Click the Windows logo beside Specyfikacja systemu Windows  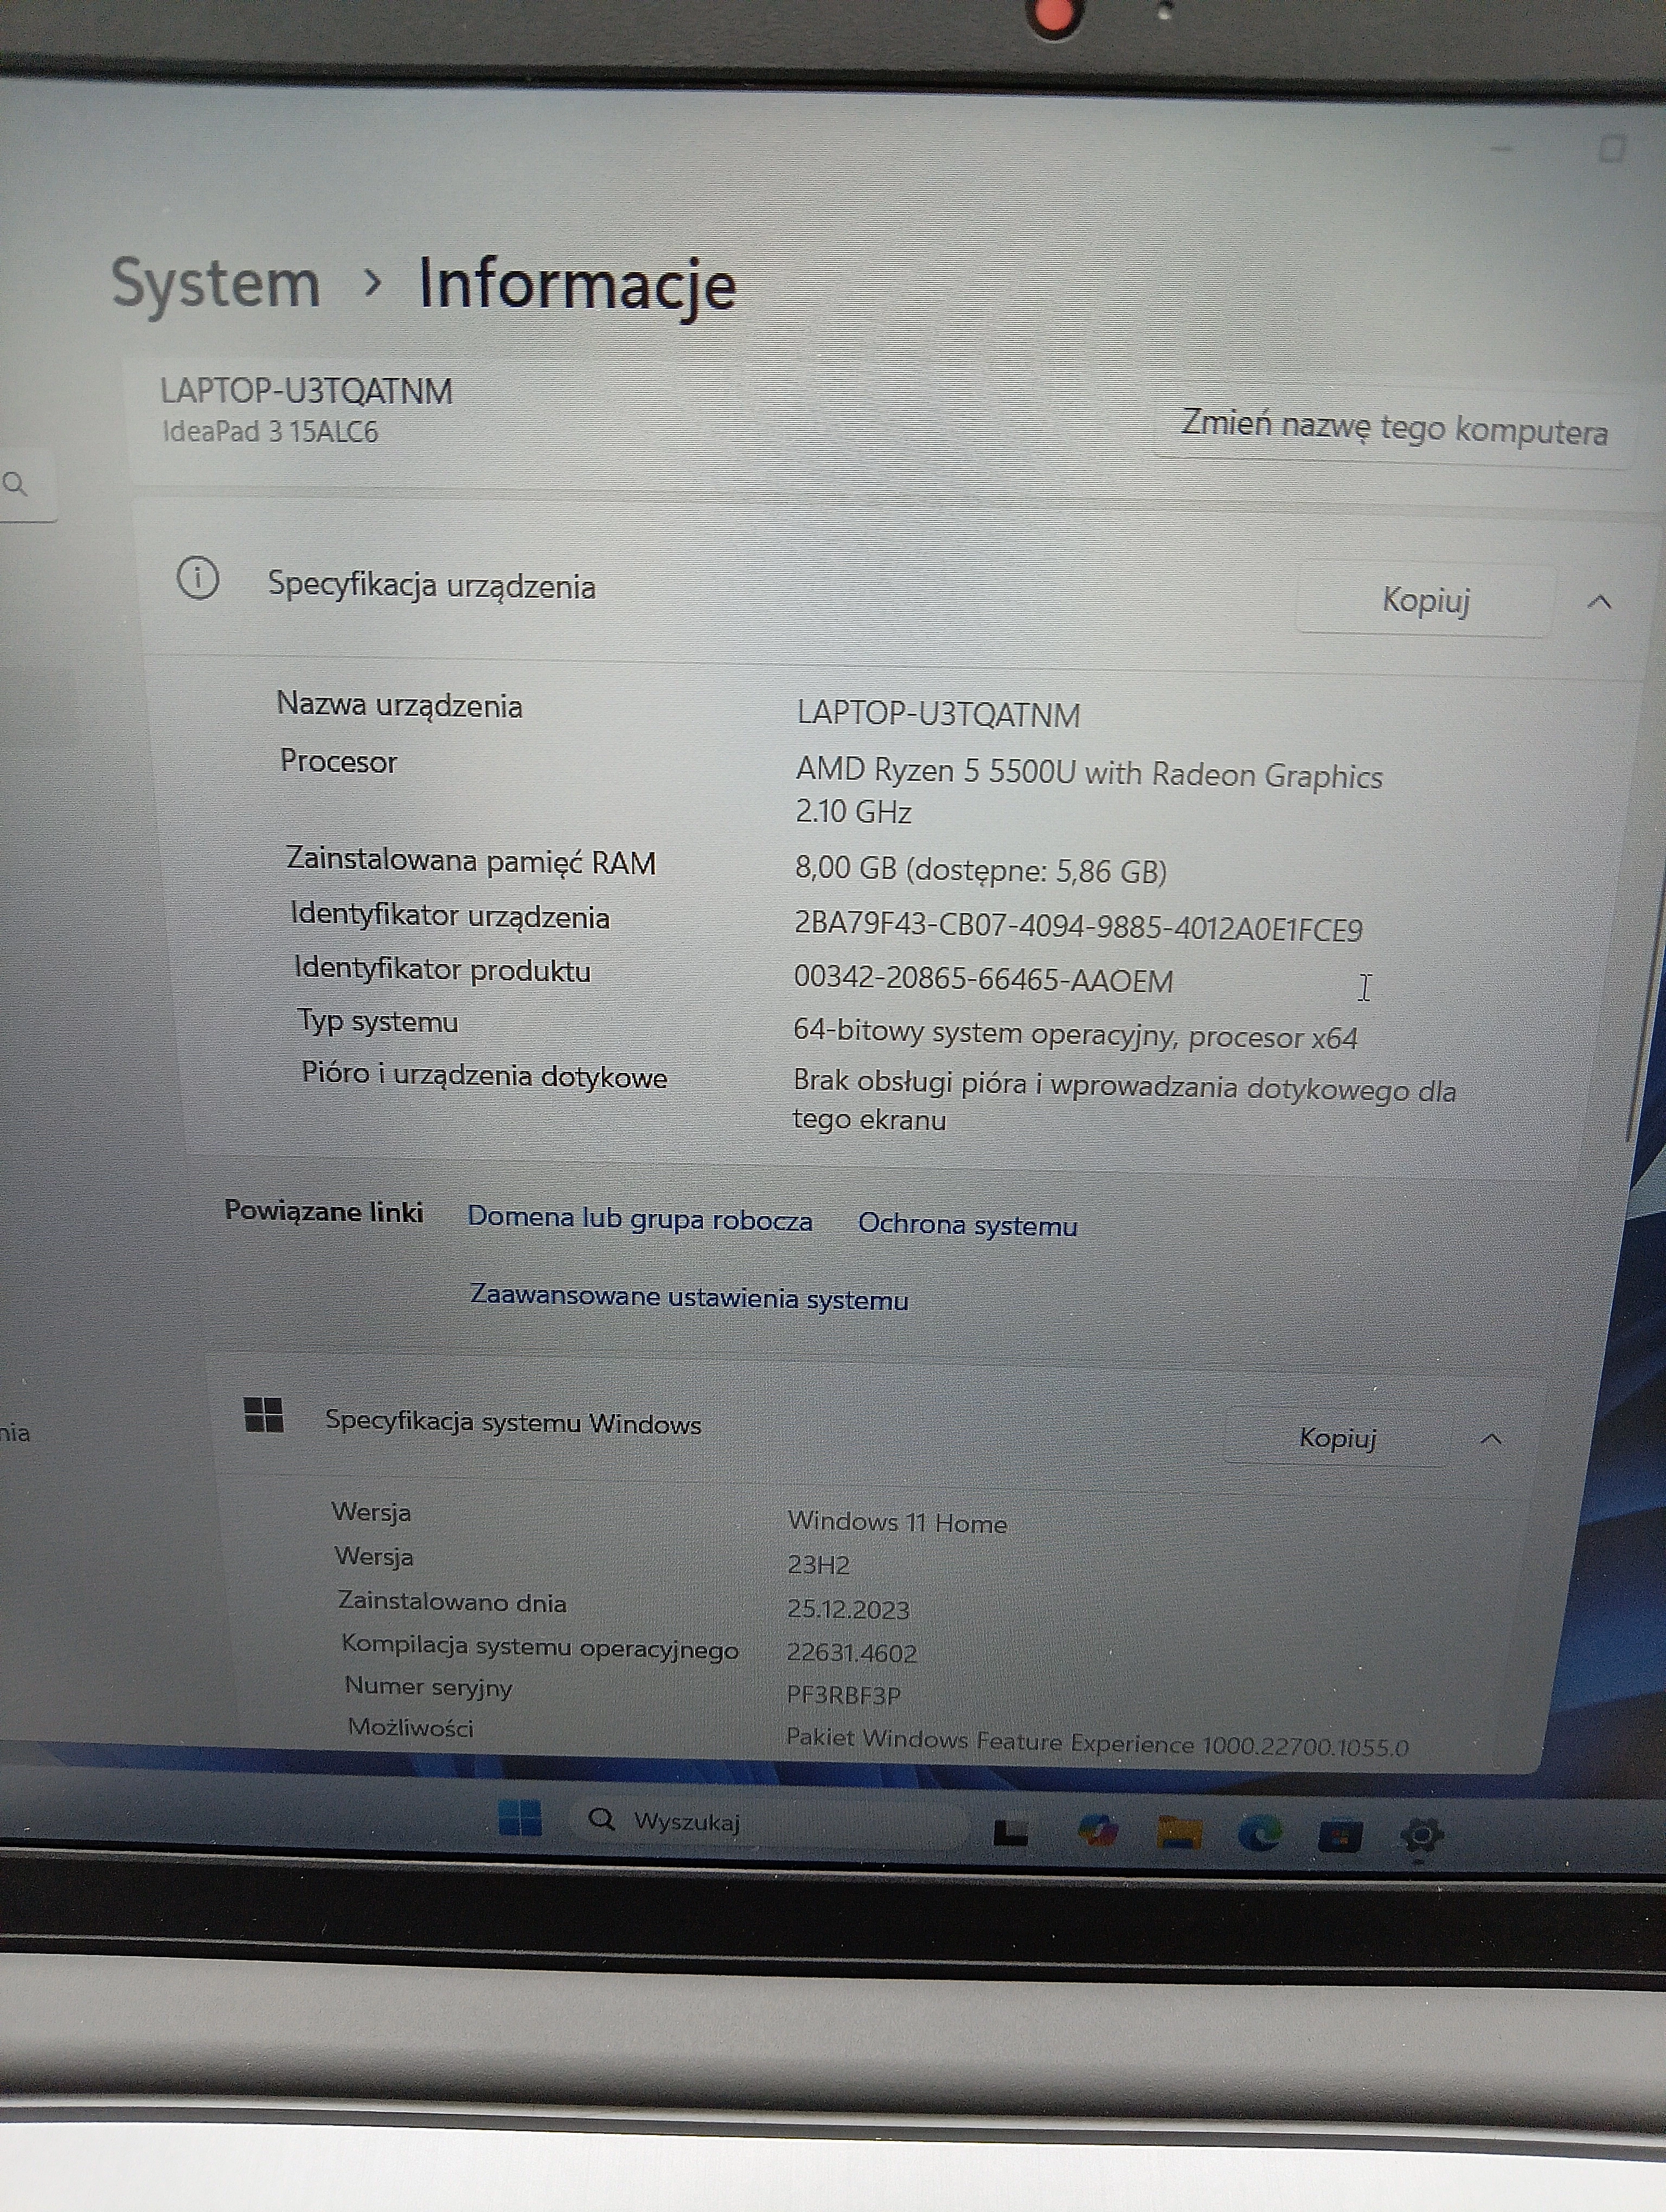(x=264, y=1414)
